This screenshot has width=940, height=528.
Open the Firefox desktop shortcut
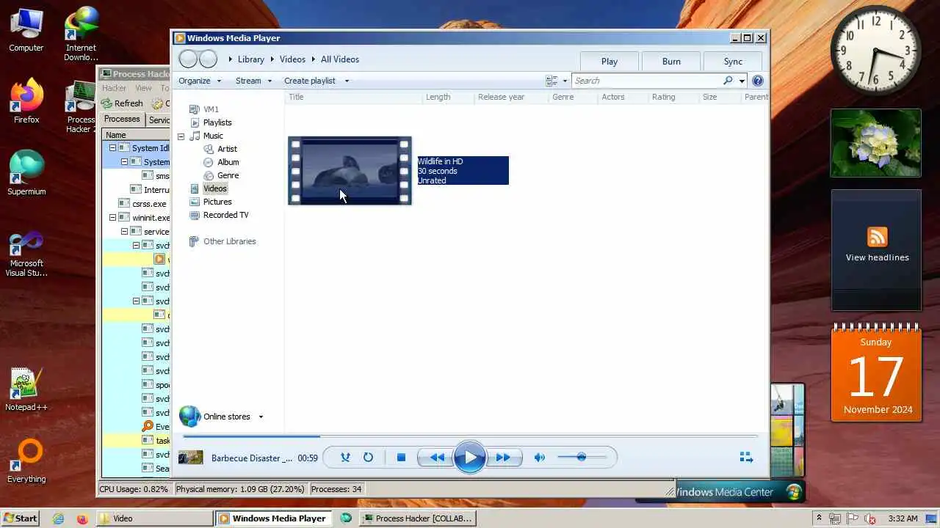(26, 101)
